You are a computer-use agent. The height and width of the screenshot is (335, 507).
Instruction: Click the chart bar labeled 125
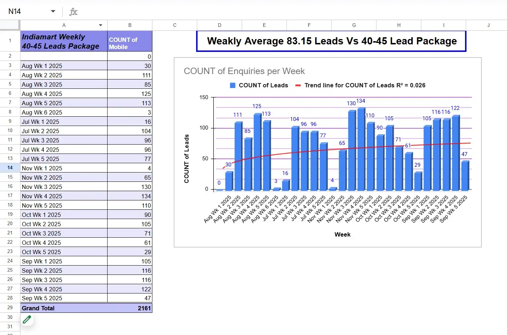tap(257, 152)
